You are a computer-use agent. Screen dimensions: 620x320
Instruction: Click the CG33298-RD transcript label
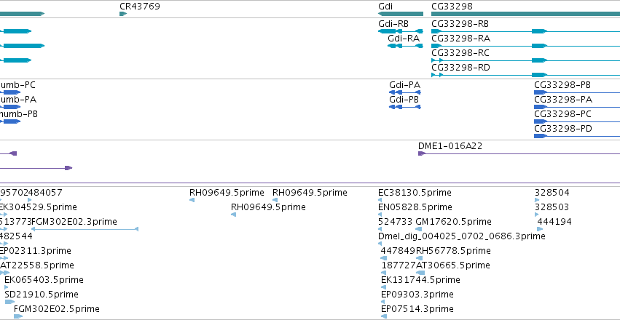(x=460, y=68)
